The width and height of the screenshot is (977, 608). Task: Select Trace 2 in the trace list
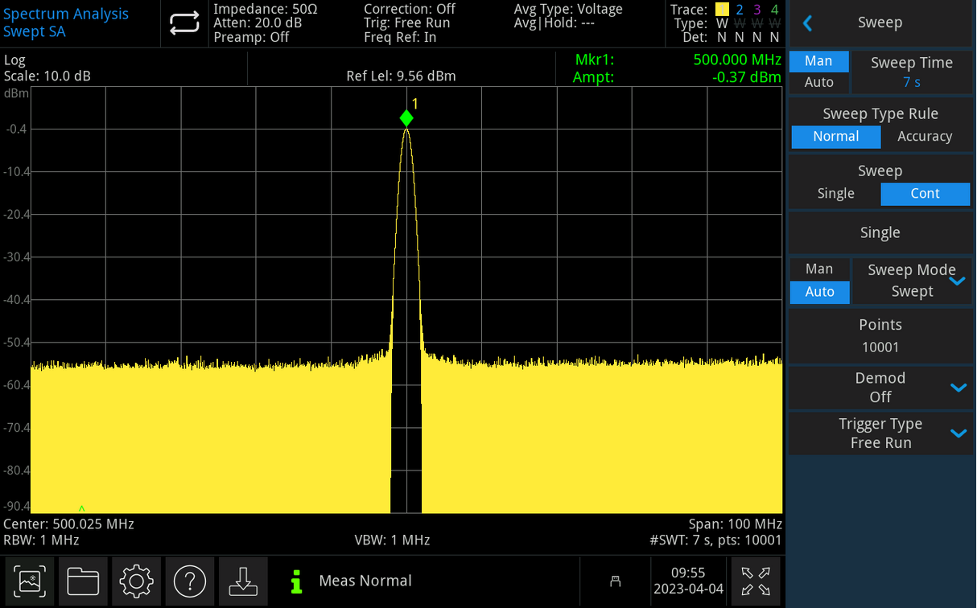tap(739, 10)
